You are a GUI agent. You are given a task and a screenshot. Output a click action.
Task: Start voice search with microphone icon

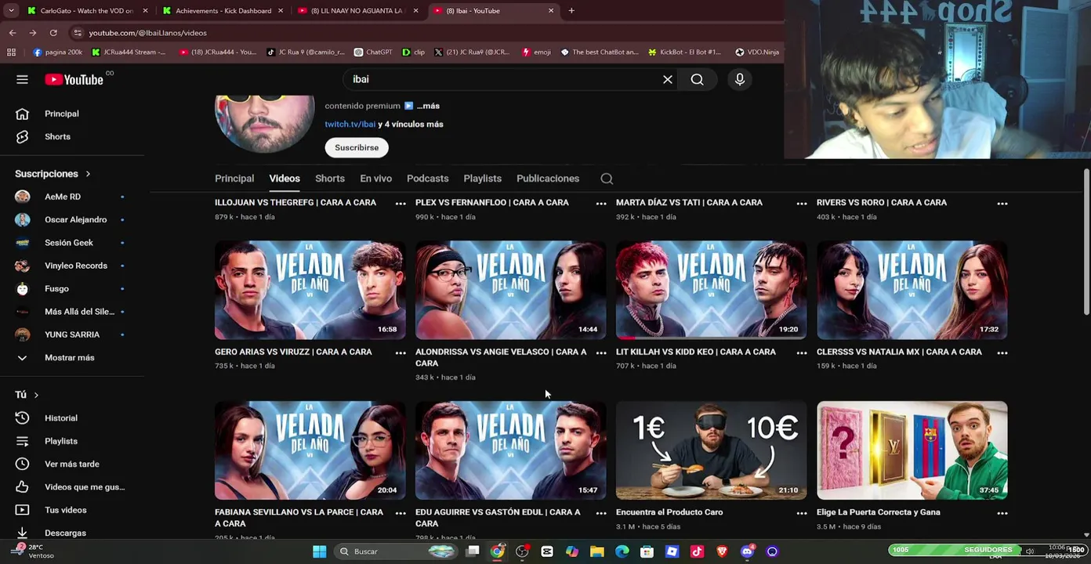[739, 79]
